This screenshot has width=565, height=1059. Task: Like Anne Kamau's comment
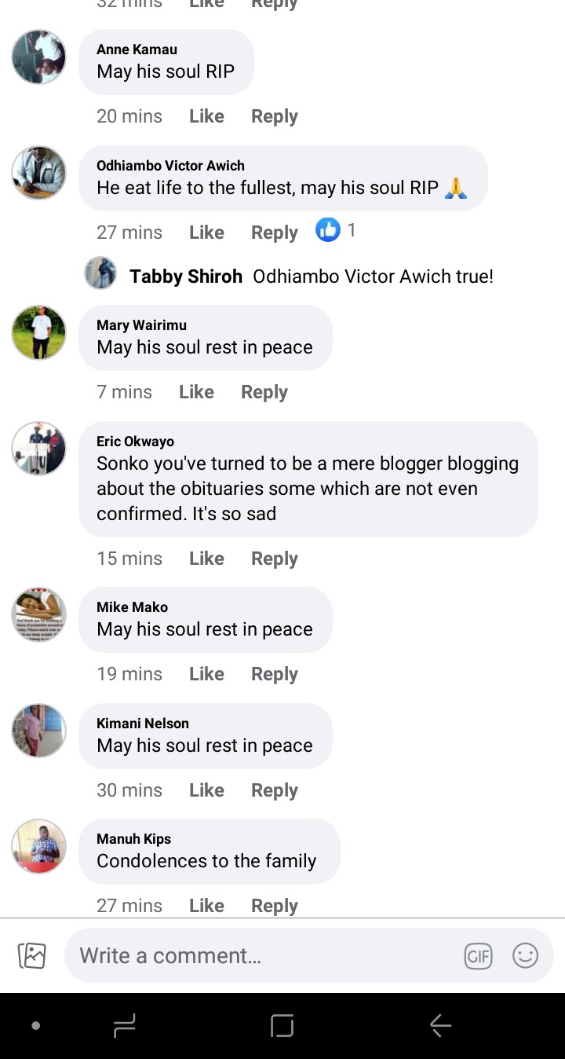click(206, 116)
